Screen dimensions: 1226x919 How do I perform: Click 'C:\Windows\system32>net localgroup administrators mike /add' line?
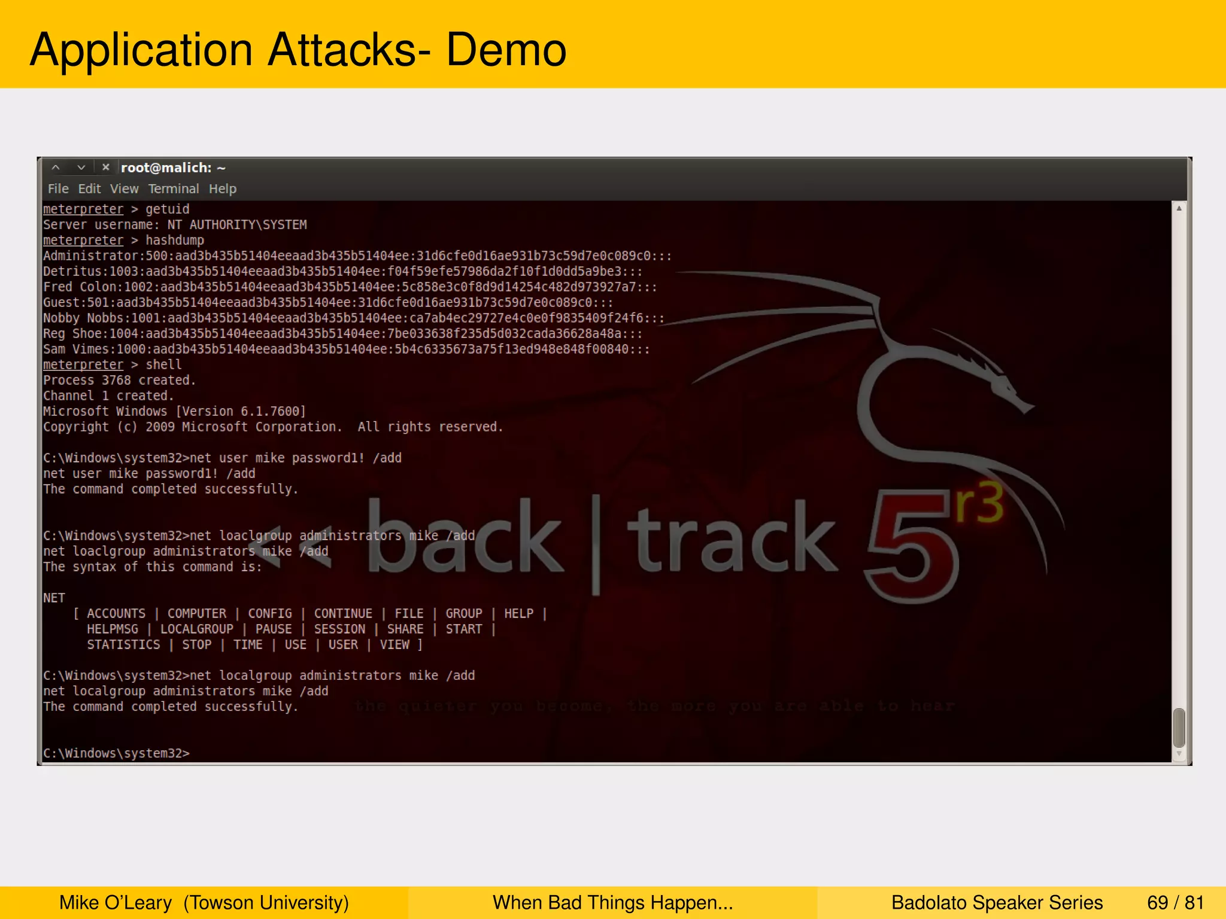tap(259, 676)
